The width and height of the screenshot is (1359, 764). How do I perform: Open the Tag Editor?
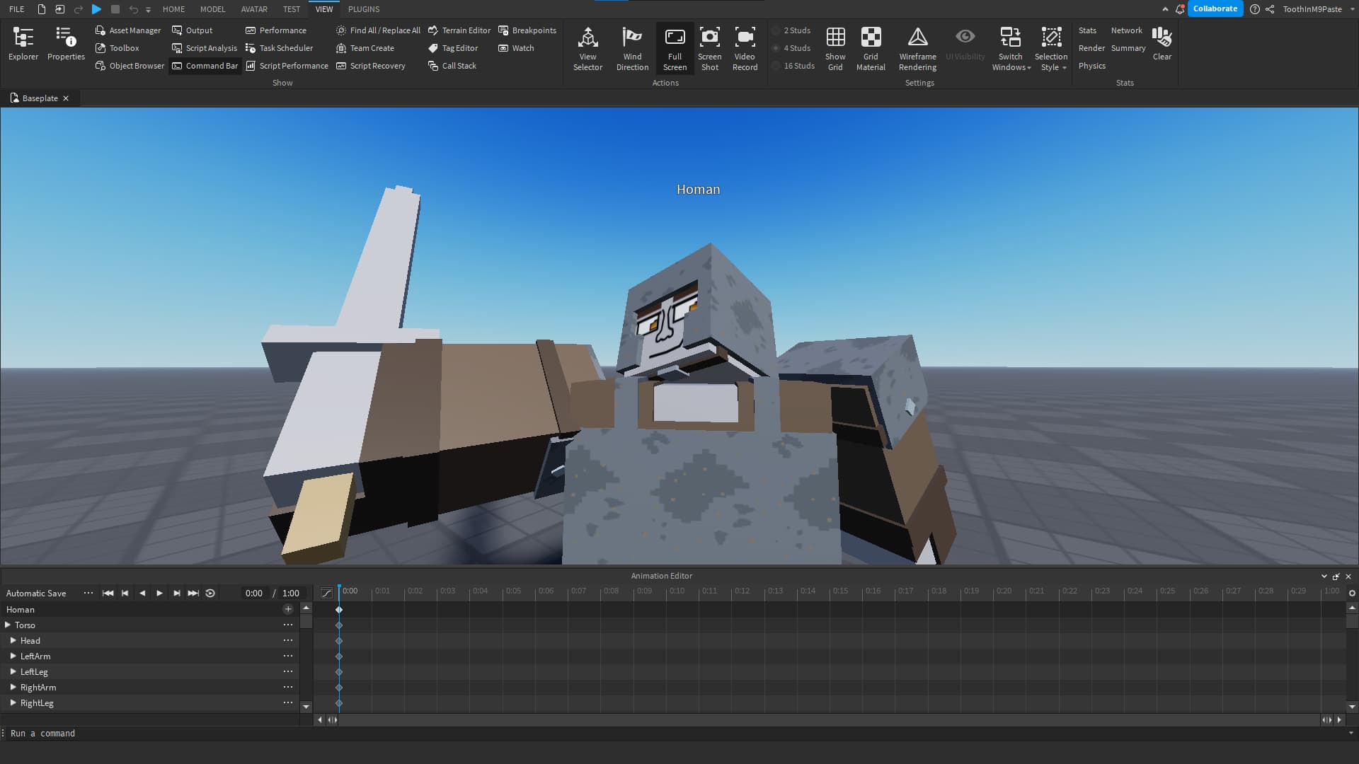[454, 47]
